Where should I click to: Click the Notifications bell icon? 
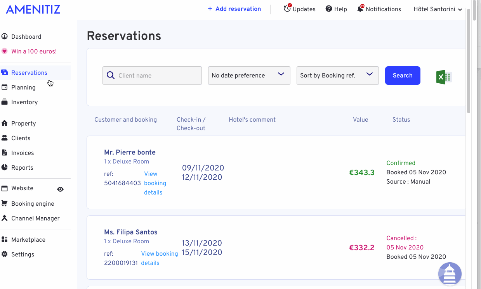(x=361, y=9)
